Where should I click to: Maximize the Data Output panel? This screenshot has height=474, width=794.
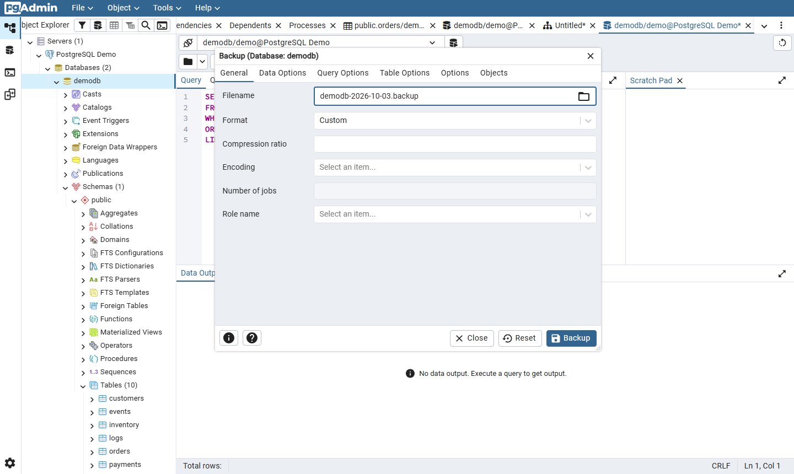pos(782,273)
